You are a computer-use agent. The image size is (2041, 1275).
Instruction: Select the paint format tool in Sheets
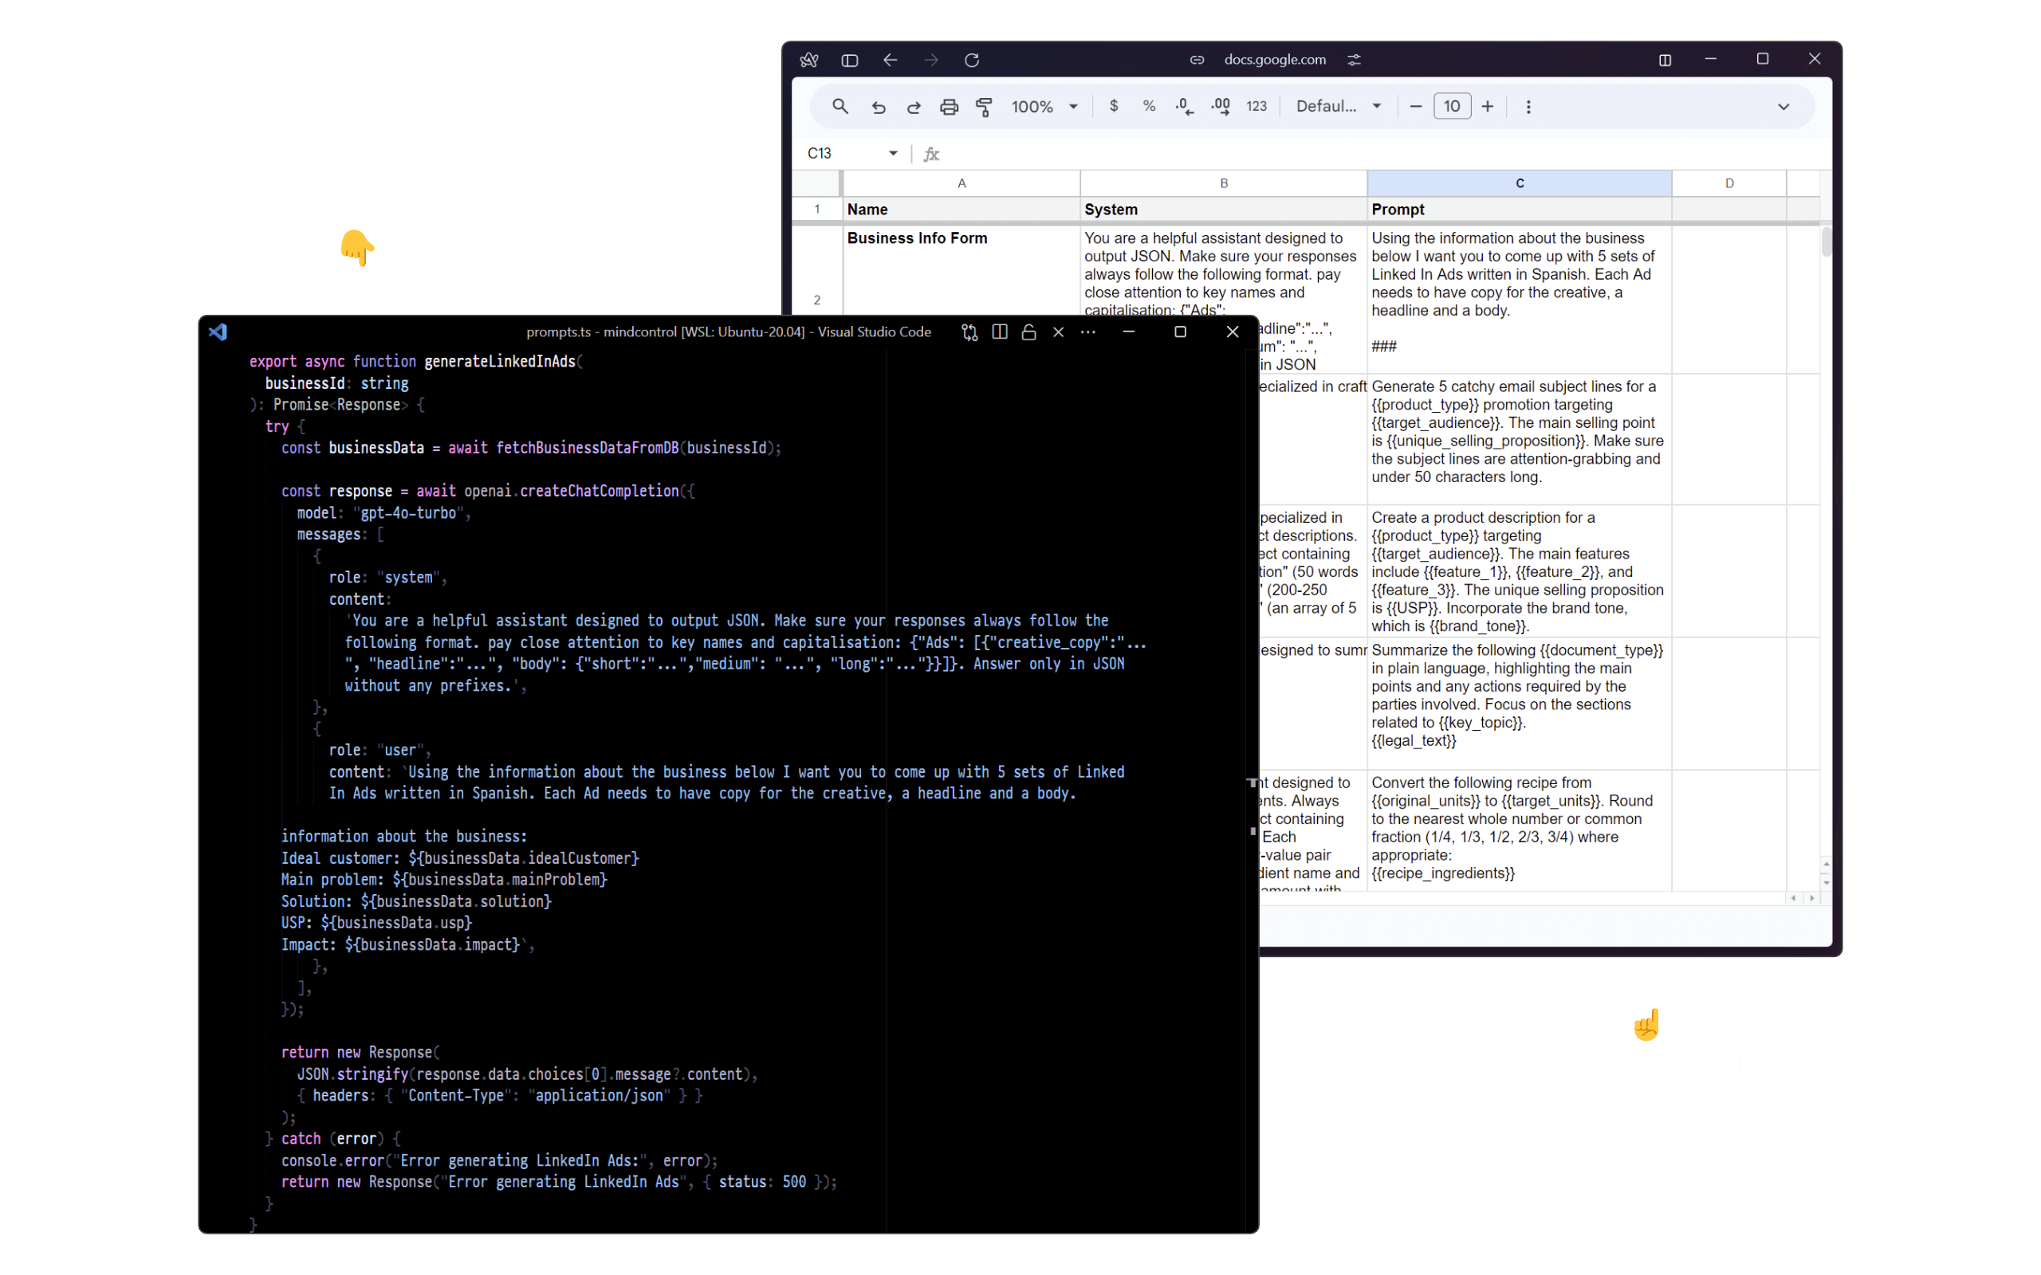tap(985, 106)
